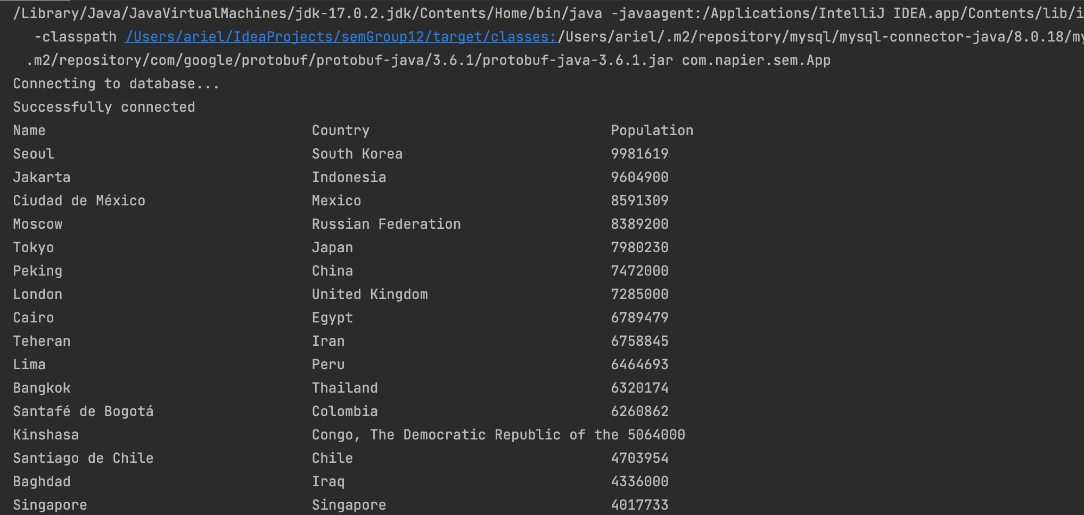The width and height of the screenshot is (1084, 515).
Task: Click the city name Kinshasa
Action: (46, 435)
